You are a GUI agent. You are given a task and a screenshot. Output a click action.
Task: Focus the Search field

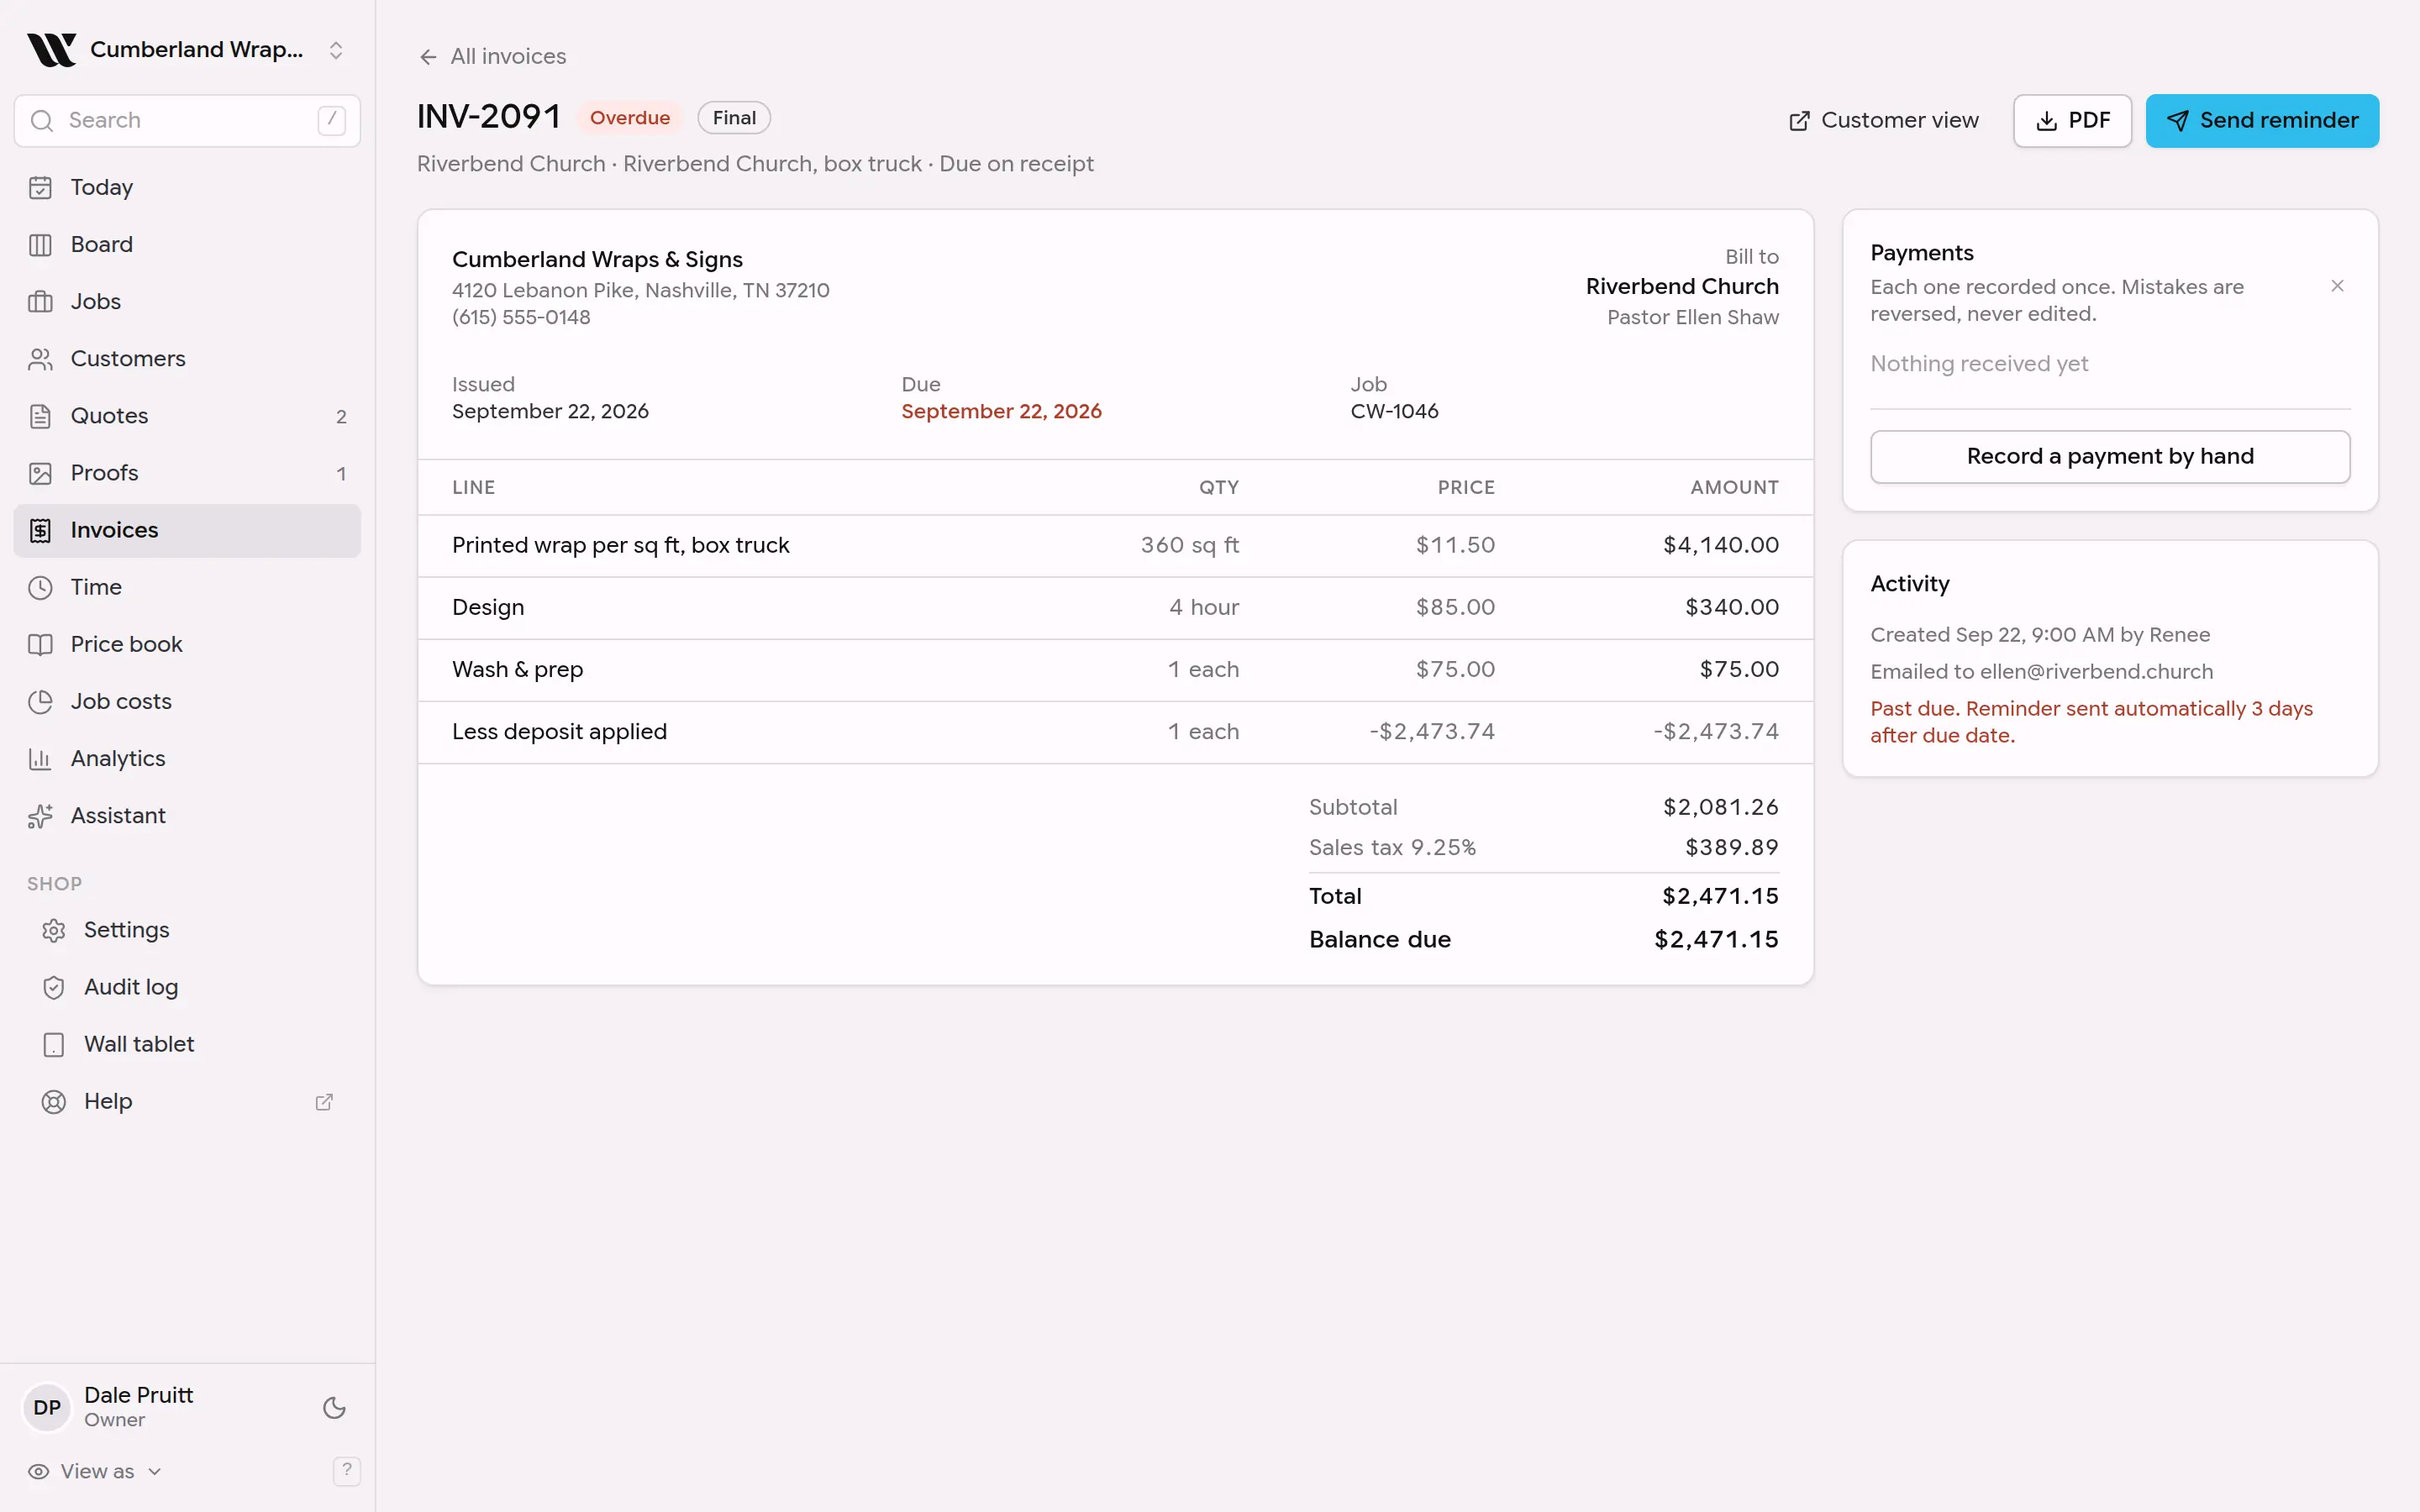[x=187, y=120]
